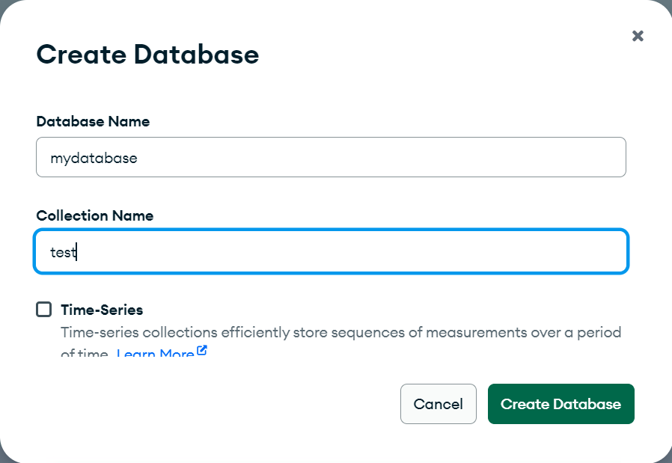The width and height of the screenshot is (672, 463).
Task: Place cursor at the caret after "test"
Action: pyautogui.click(x=77, y=252)
